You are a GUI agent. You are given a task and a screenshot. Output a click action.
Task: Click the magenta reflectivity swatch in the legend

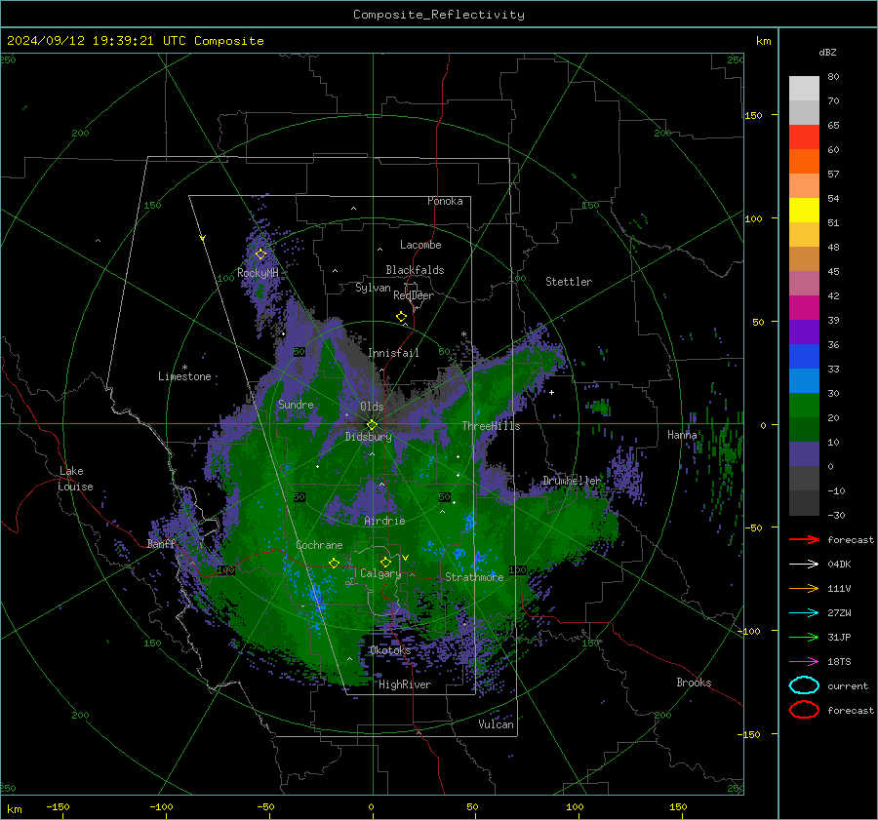804,307
